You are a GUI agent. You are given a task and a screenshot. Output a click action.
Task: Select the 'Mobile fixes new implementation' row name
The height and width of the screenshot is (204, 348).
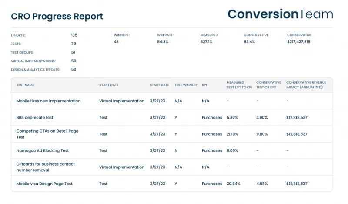pyautogui.click(x=48, y=101)
